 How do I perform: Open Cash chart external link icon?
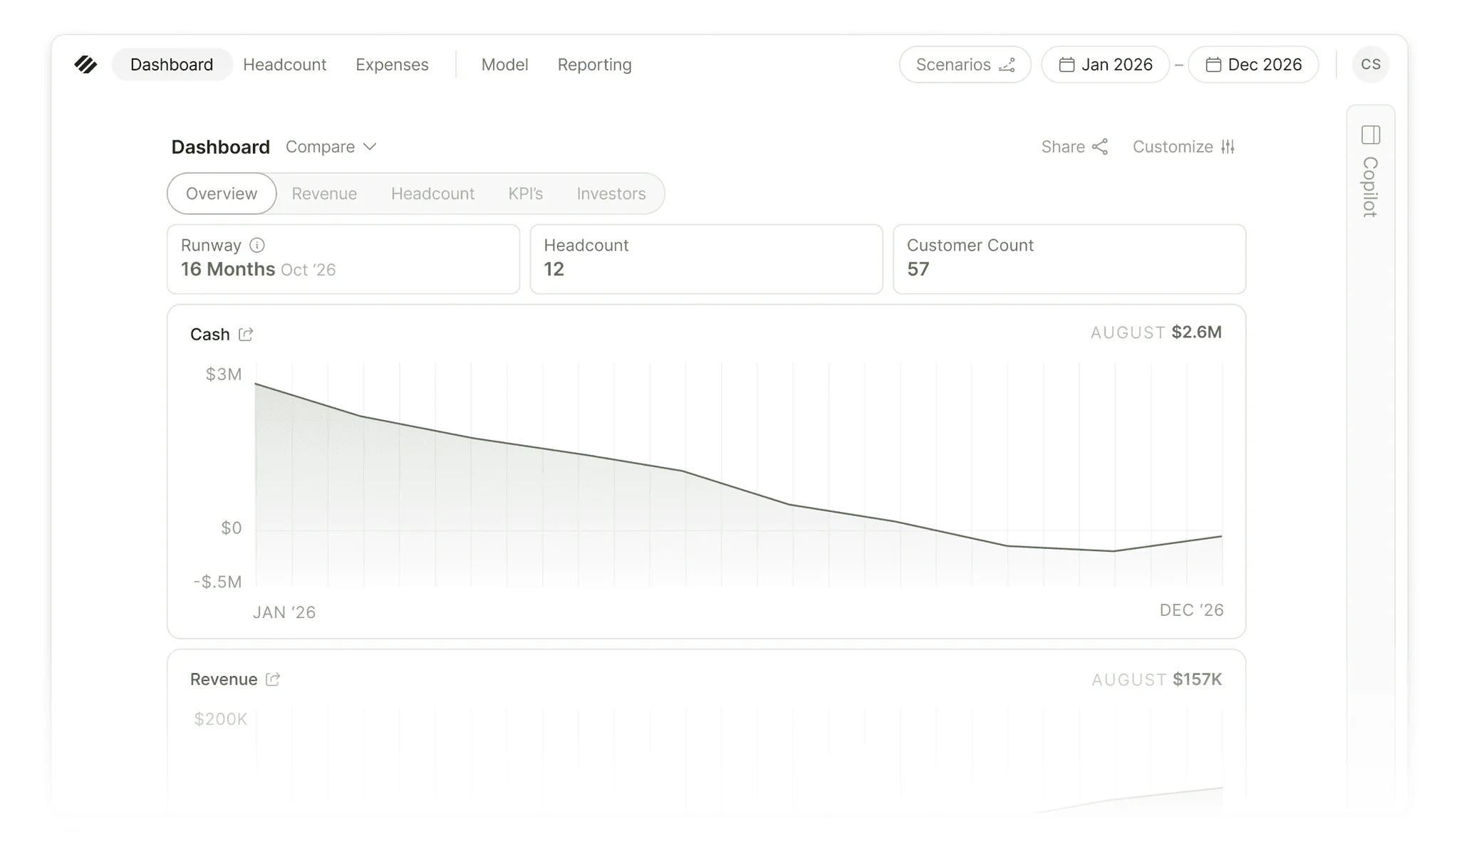(x=246, y=335)
